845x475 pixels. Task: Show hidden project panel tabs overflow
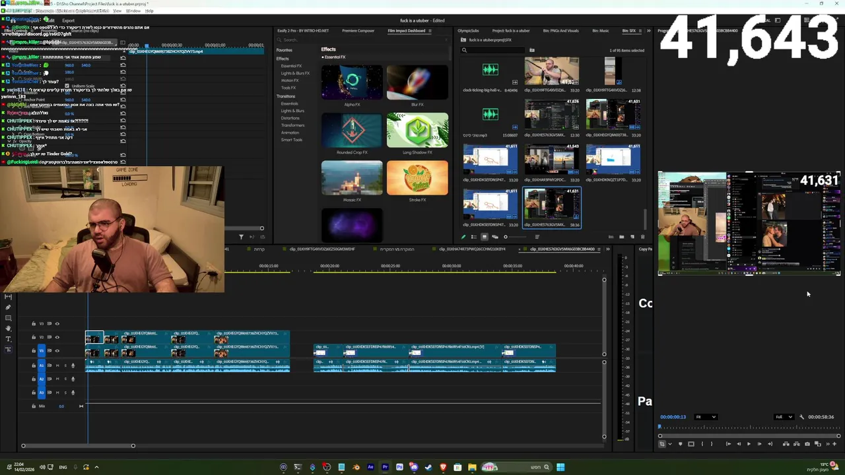tap(649, 31)
